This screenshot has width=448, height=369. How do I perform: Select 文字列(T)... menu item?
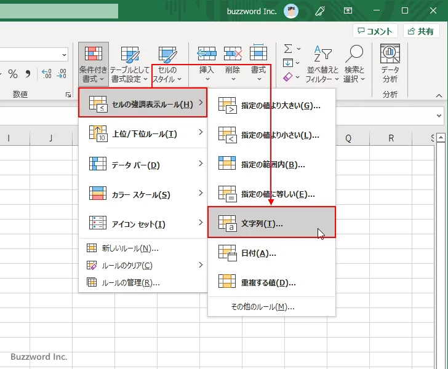click(x=271, y=223)
